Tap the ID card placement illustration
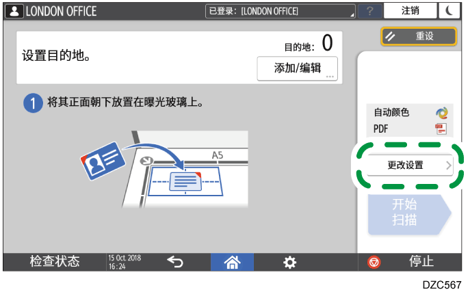 [x=164, y=169]
